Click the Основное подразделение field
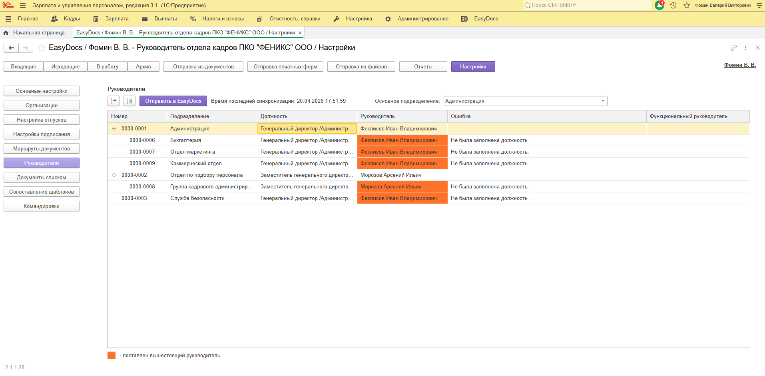 521,101
